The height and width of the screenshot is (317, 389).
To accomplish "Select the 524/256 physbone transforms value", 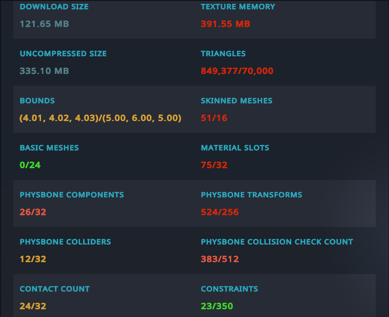I will tap(220, 212).
